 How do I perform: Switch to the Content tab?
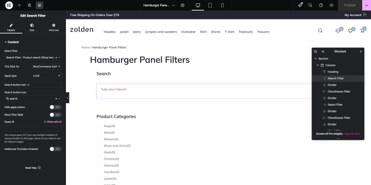tap(11, 27)
